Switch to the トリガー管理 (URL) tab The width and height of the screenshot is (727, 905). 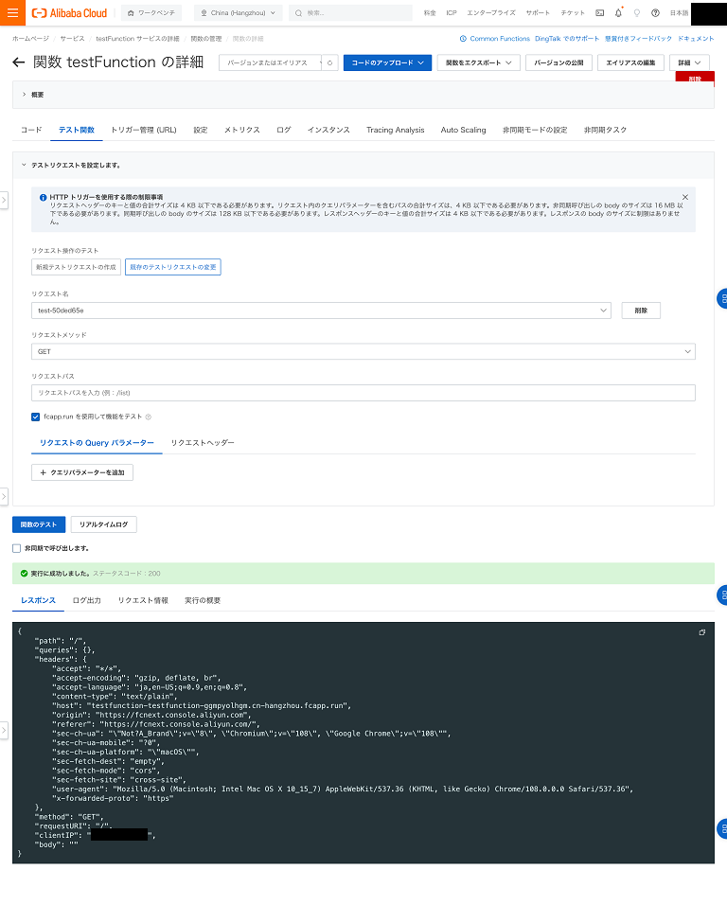(143, 130)
